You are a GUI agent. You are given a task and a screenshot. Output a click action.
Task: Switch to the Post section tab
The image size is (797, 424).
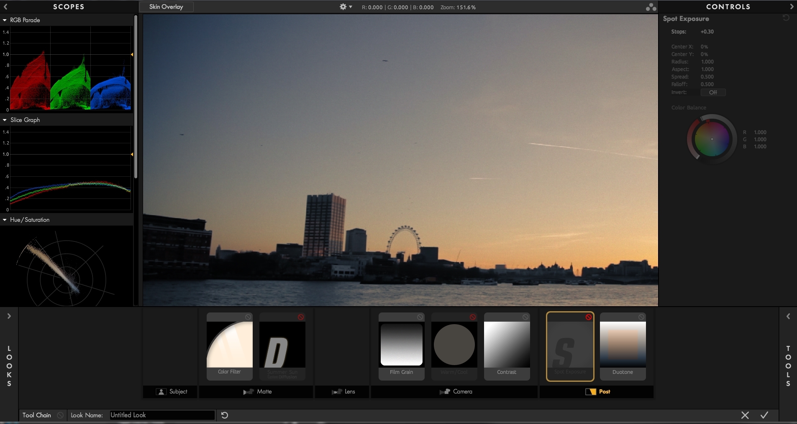click(597, 391)
